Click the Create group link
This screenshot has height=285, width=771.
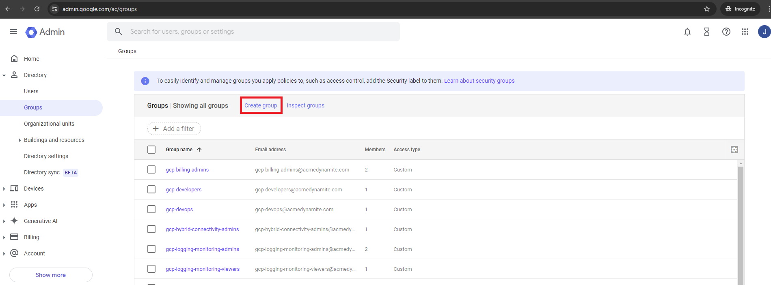(x=261, y=105)
